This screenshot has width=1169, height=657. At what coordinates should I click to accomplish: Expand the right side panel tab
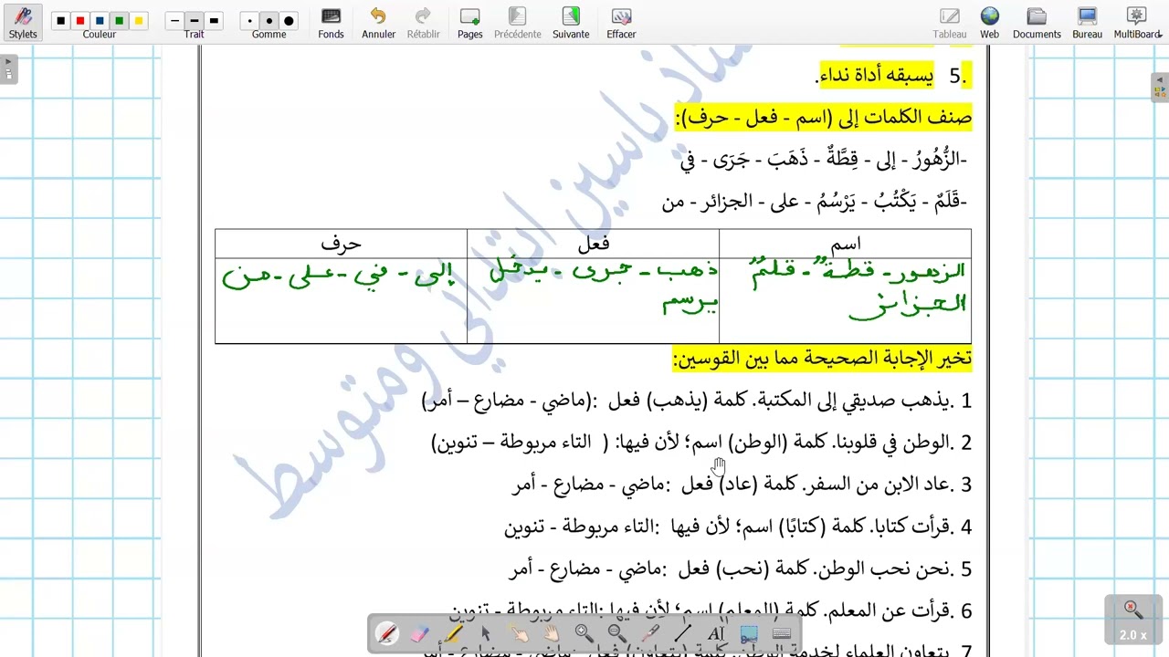[x=1160, y=87]
